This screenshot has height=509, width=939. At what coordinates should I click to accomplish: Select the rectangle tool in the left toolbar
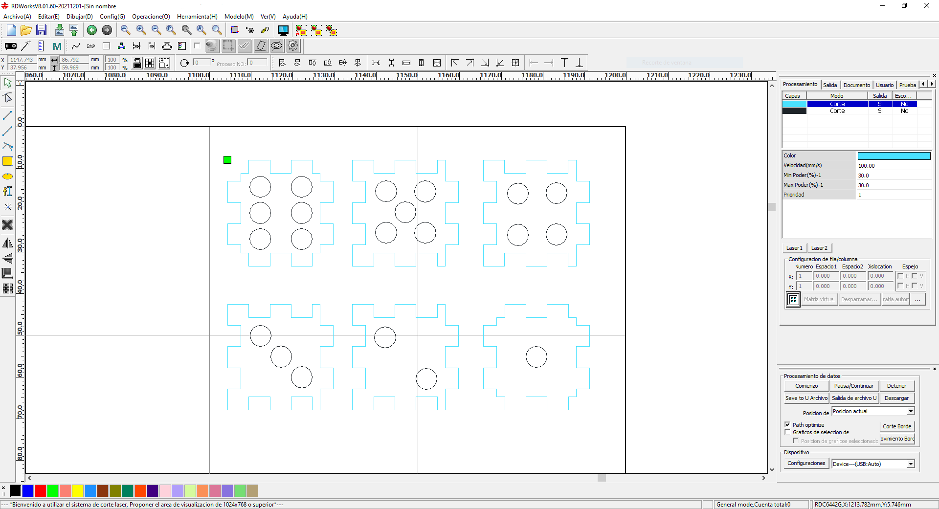point(7,161)
